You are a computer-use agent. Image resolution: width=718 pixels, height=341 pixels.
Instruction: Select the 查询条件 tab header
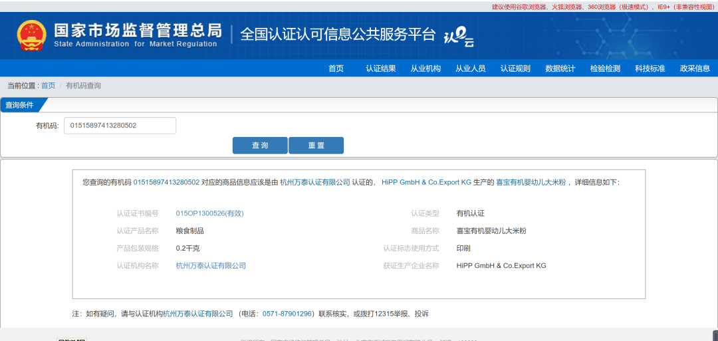click(21, 105)
